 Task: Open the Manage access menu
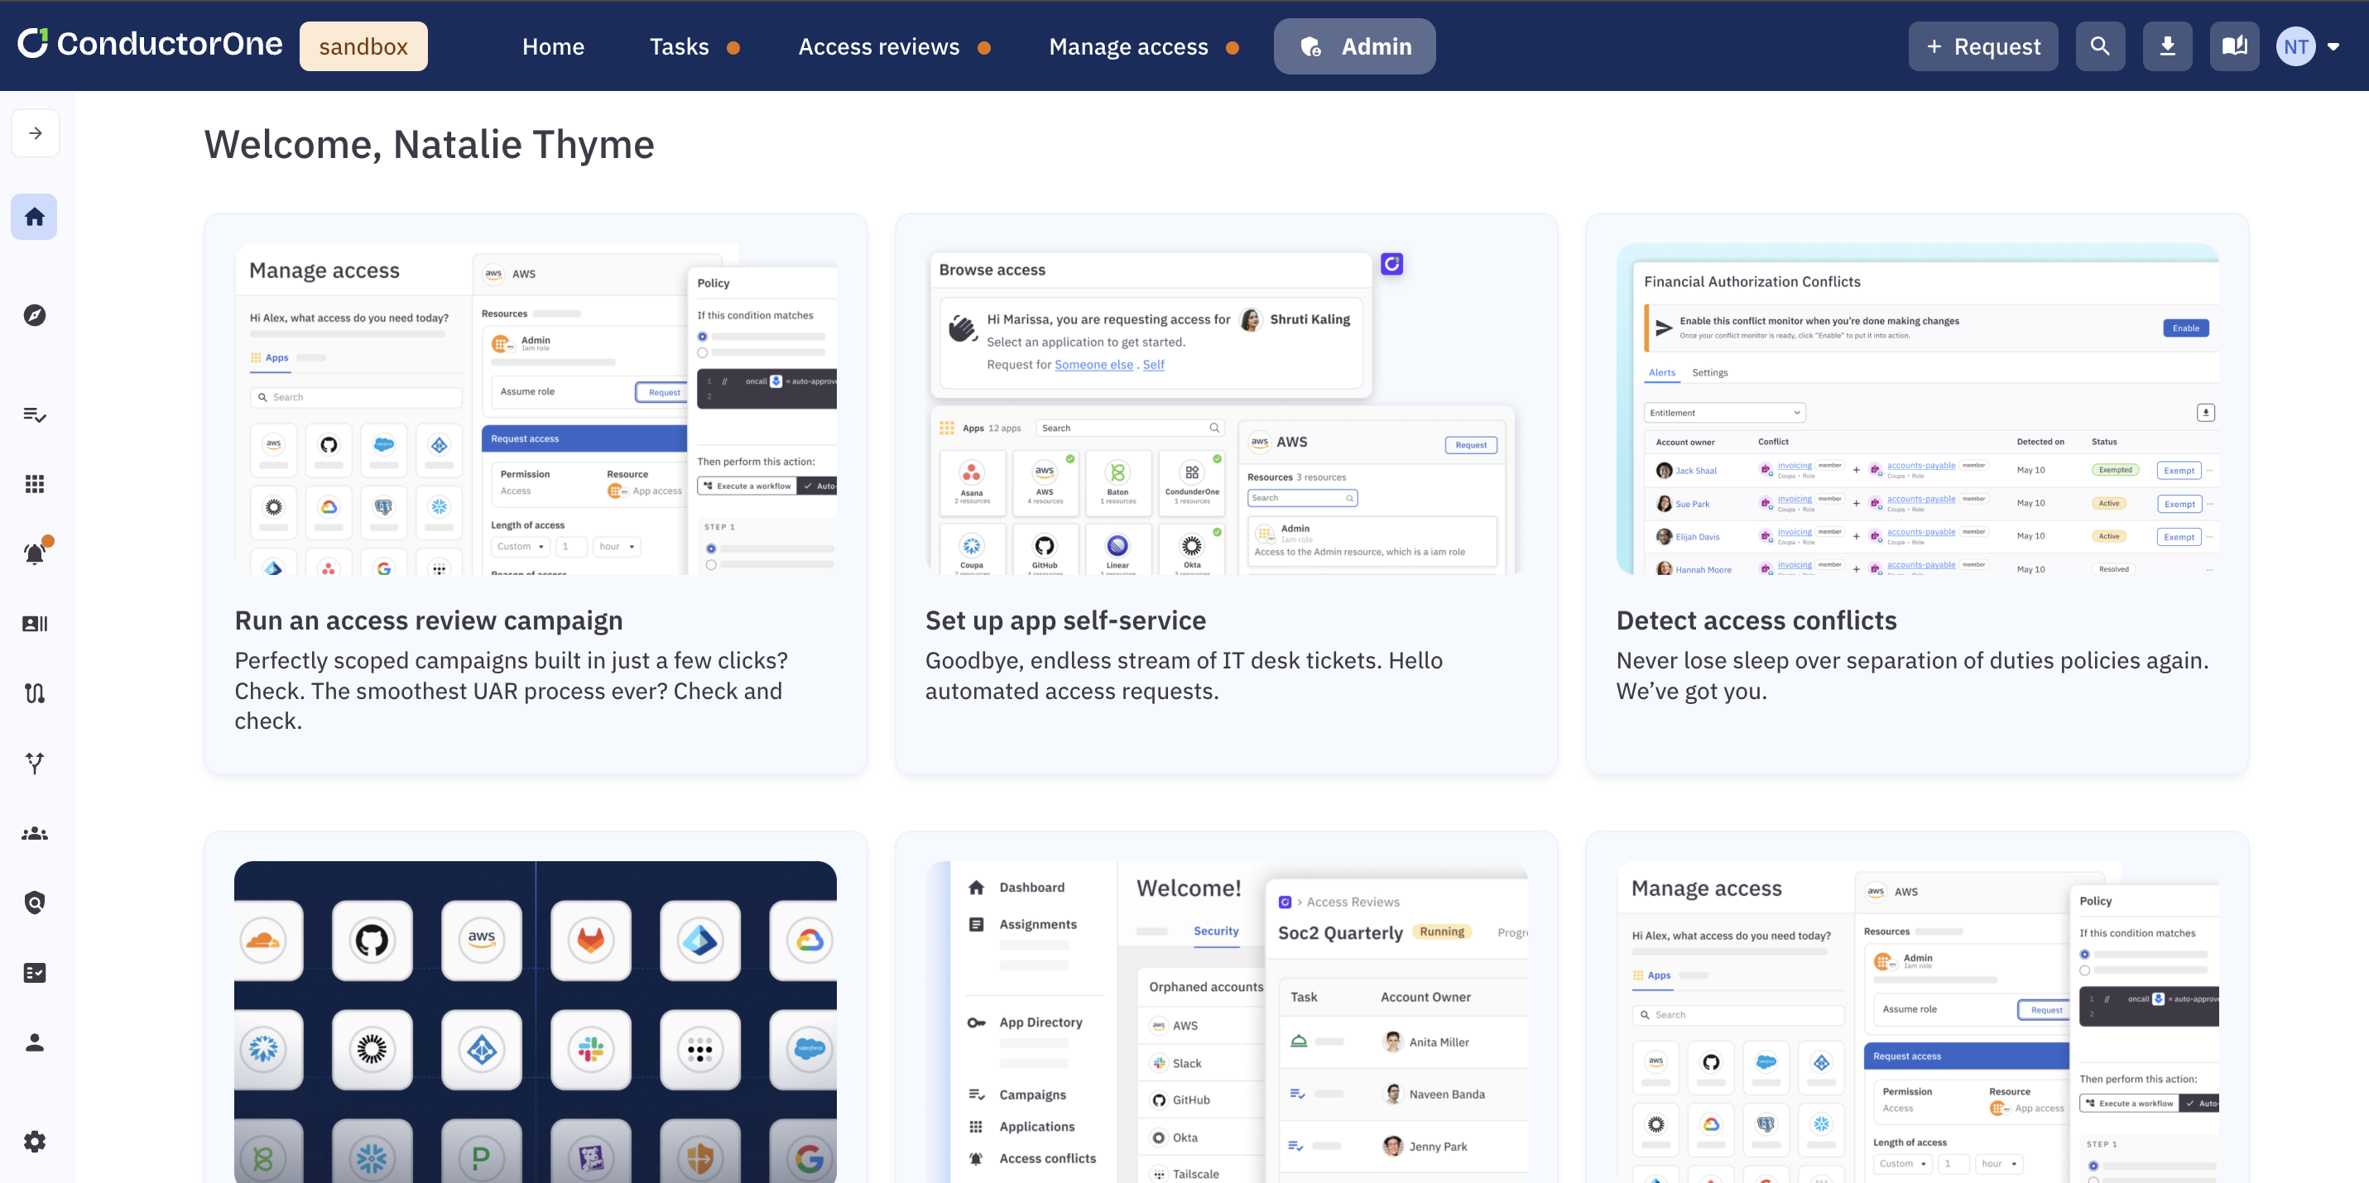pos(1129,46)
